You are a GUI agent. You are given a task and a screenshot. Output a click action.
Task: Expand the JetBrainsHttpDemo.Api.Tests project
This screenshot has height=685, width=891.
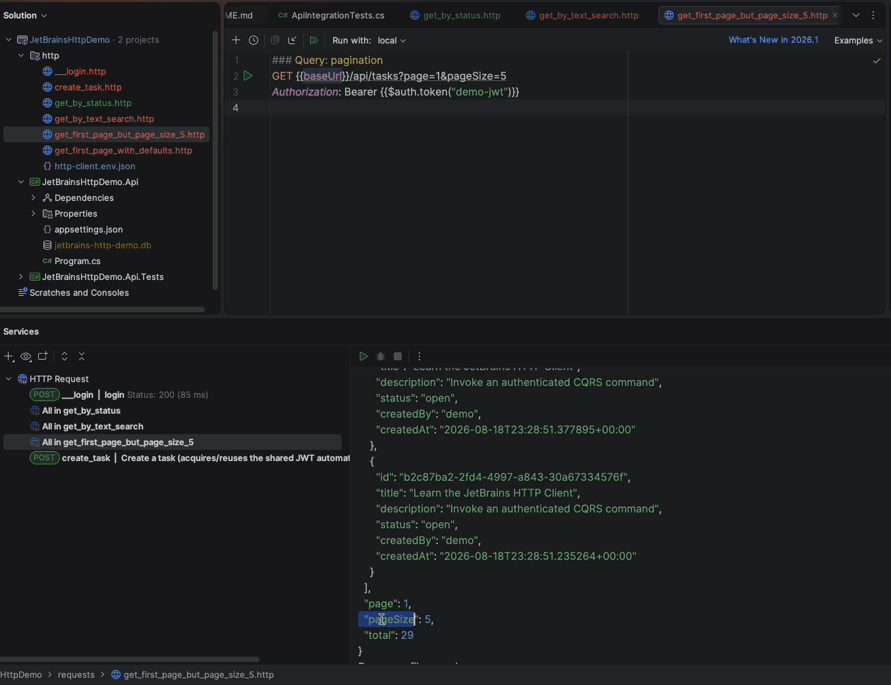21,277
